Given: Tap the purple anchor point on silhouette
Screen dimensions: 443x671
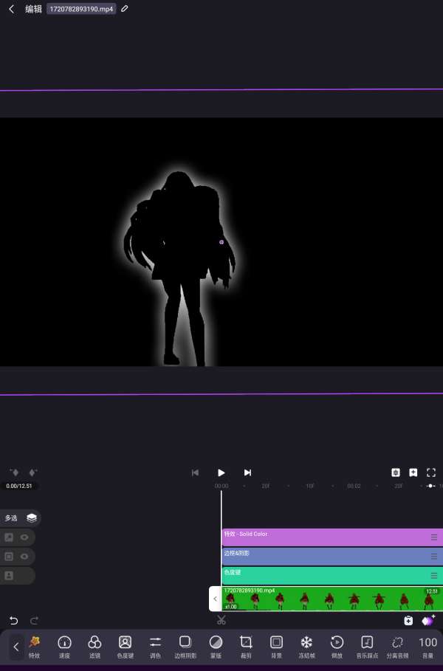Looking at the screenshot, I should point(221,242).
